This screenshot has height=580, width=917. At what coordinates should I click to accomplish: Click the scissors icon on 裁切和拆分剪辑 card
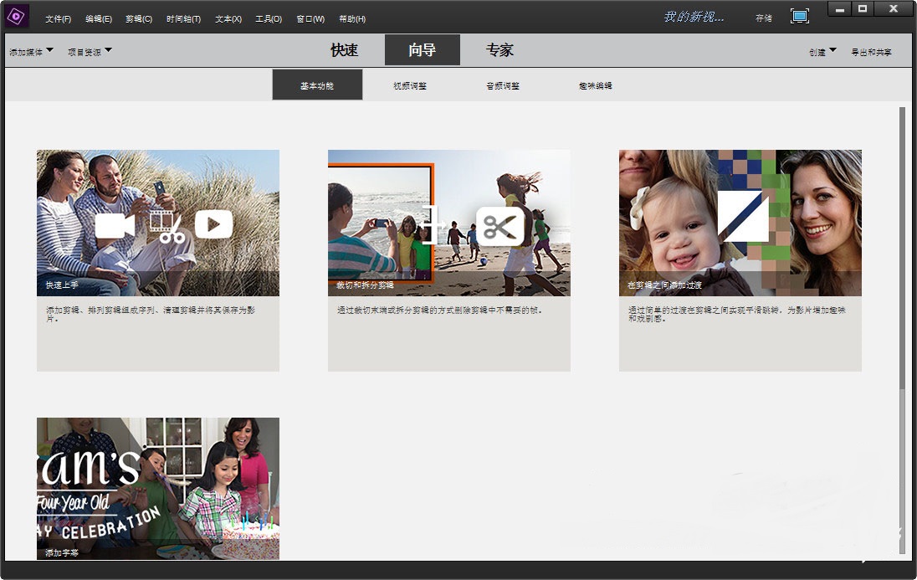[x=499, y=226]
